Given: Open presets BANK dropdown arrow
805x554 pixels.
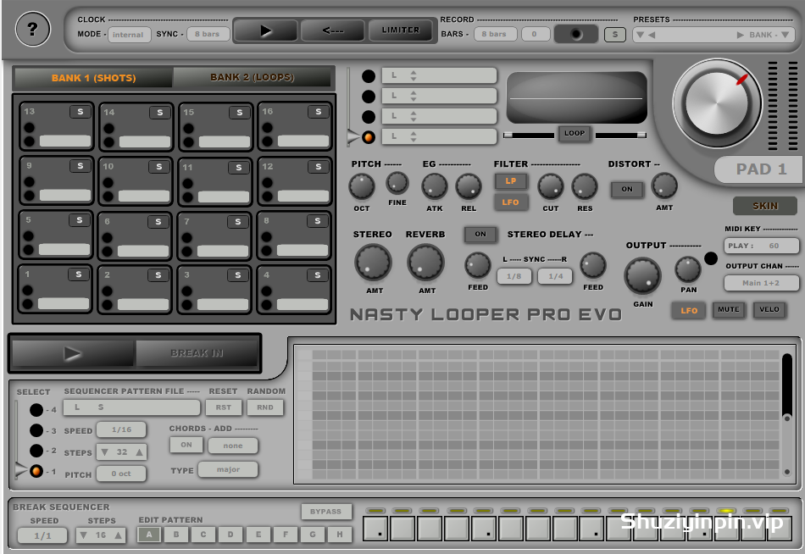Looking at the screenshot, I should click(785, 35).
